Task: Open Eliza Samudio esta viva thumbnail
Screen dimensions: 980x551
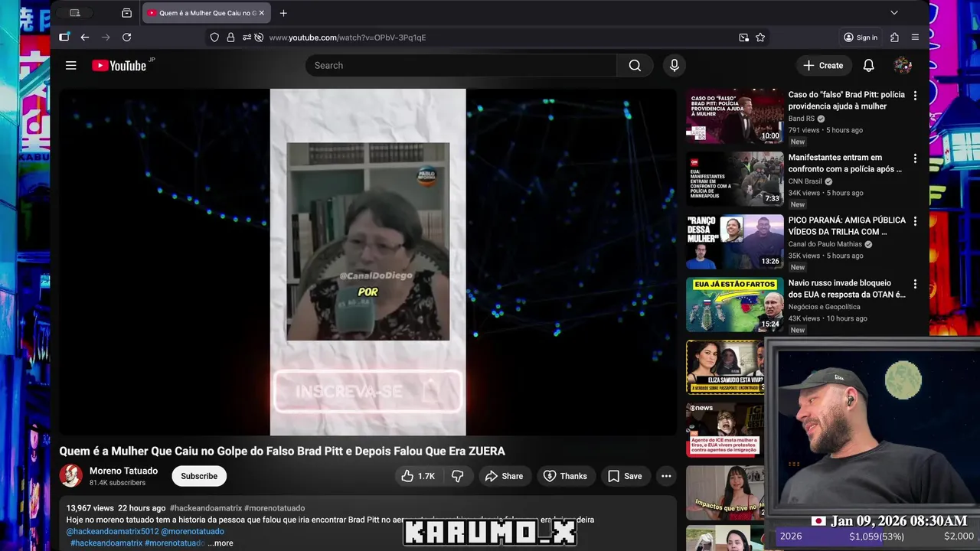Action: coord(725,367)
